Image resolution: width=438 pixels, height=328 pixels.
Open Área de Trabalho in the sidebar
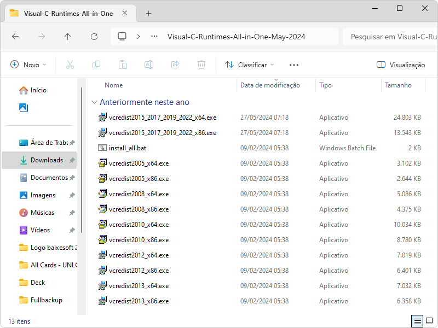[39, 143]
